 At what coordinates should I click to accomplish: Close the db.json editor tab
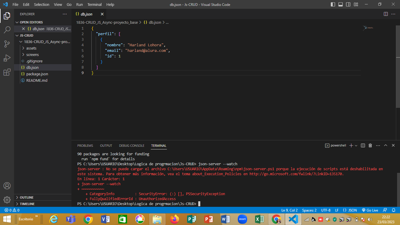tap(102, 14)
